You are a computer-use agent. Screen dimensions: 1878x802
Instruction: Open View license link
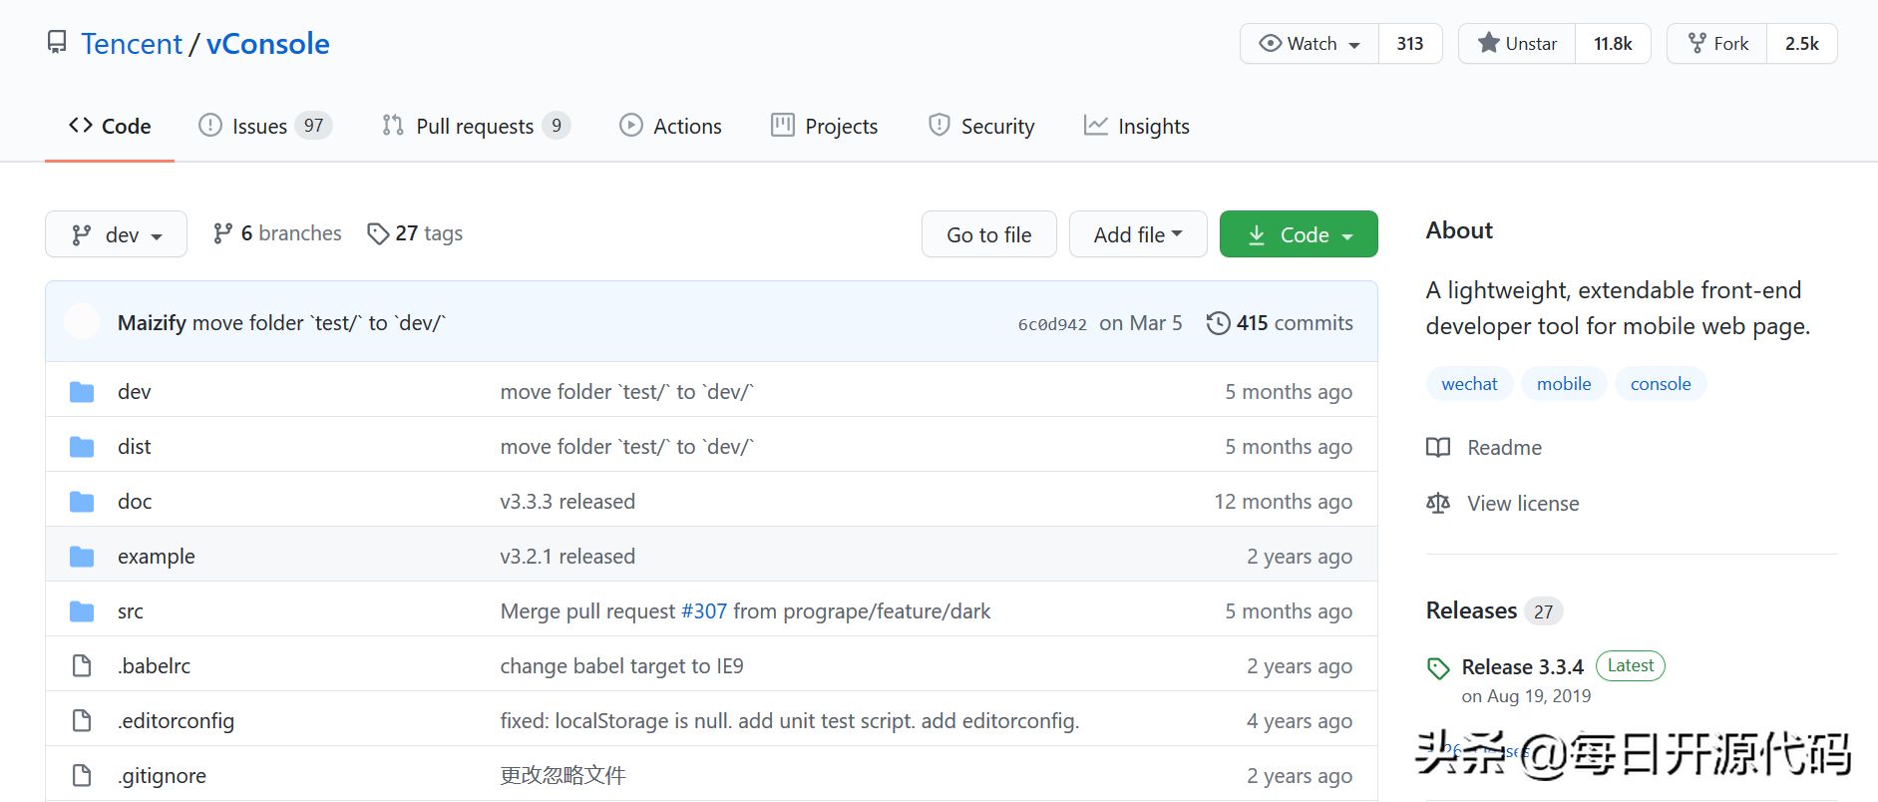point(1523,504)
